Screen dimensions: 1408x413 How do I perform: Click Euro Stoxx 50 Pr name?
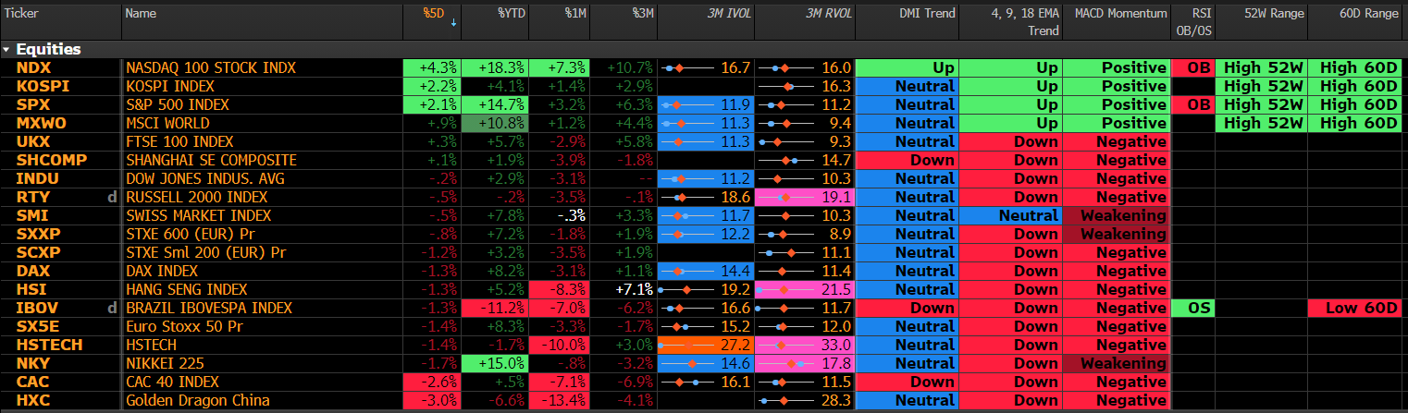[x=185, y=326]
